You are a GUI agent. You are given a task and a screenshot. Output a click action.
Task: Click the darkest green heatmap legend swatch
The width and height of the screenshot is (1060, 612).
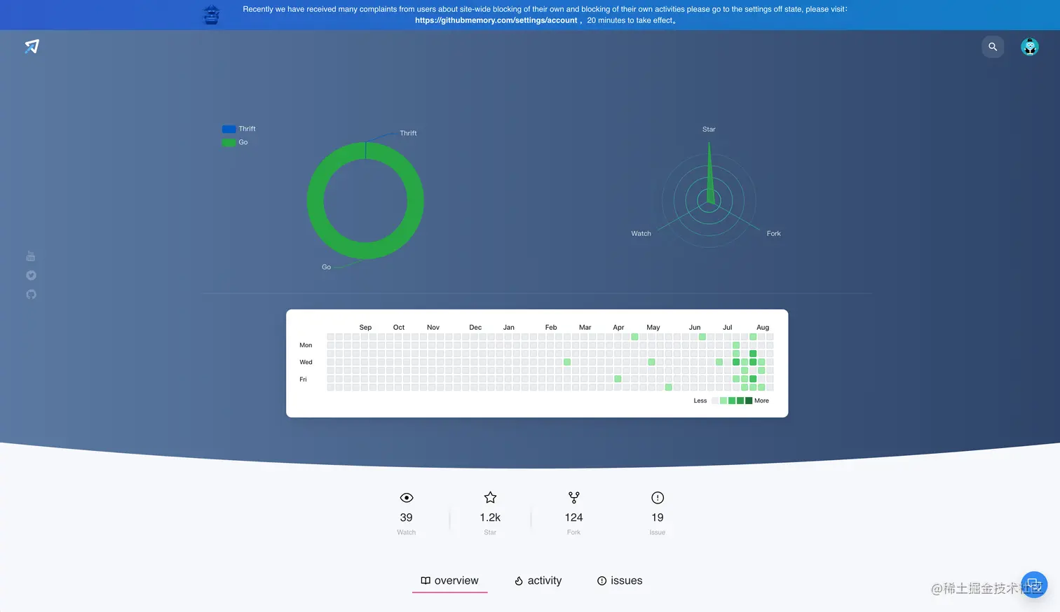tap(749, 401)
